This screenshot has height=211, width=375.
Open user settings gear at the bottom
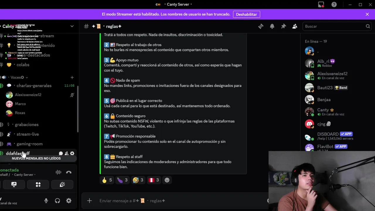69,201
